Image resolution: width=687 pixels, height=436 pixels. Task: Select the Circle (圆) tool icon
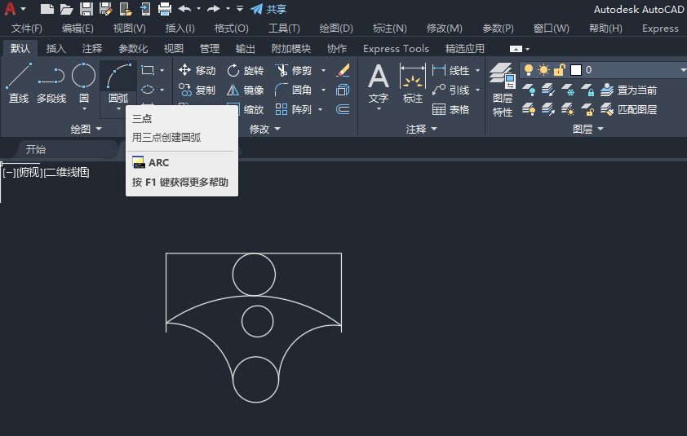tap(84, 75)
